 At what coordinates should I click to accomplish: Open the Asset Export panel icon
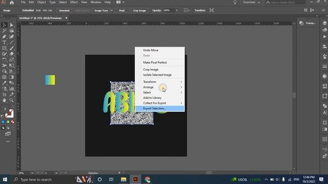[x=324, y=96]
